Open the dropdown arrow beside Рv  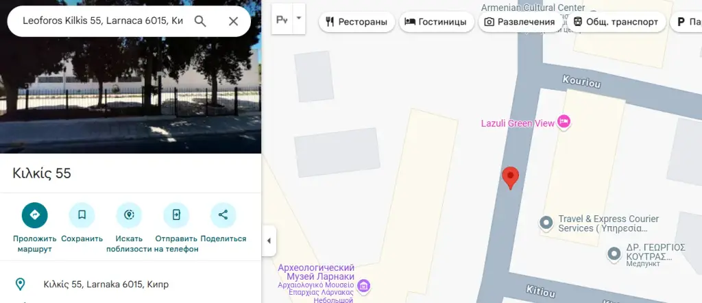pos(299,19)
